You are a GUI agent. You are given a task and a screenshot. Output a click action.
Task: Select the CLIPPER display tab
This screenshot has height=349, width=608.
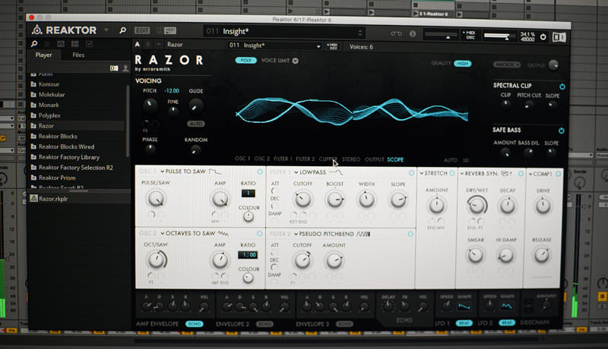(328, 159)
